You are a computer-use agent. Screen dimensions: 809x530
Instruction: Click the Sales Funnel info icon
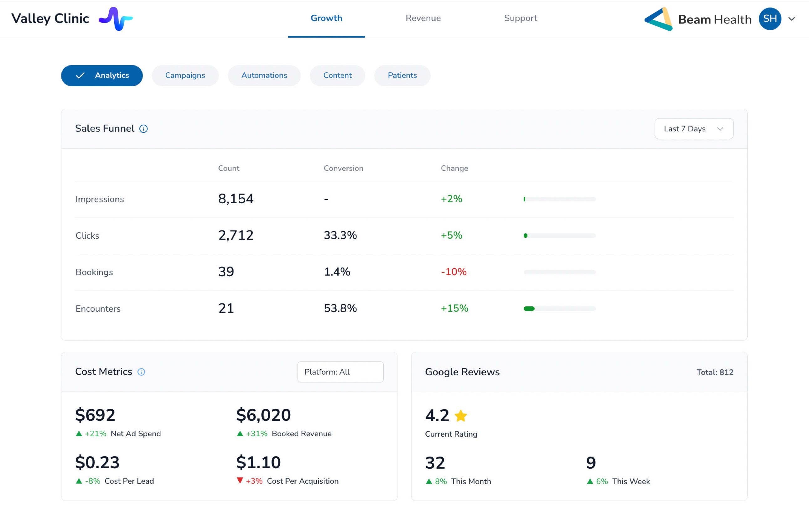tap(143, 129)
